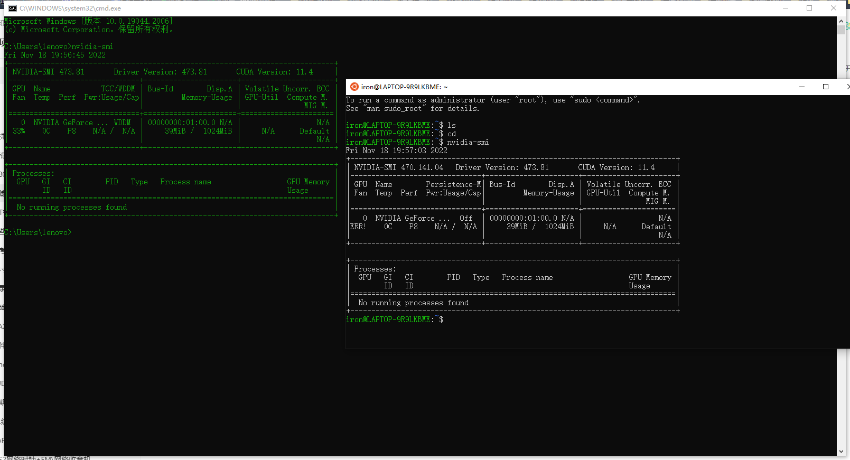Click 'GPU Memory' header in Ubuntu terminal

coord(650,277)
